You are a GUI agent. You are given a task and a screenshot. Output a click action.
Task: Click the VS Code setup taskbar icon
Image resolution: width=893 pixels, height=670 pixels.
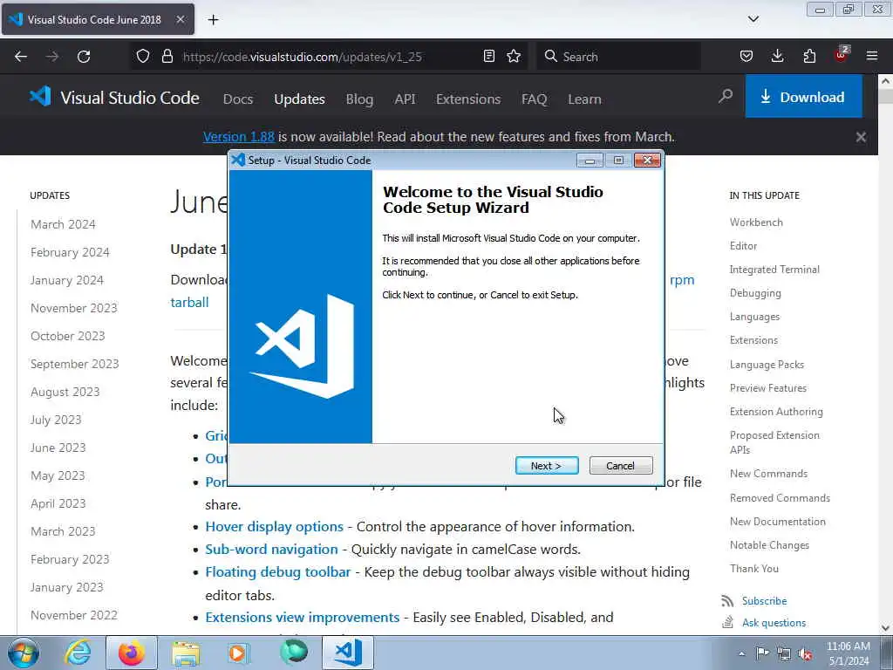tap(348, 653)
